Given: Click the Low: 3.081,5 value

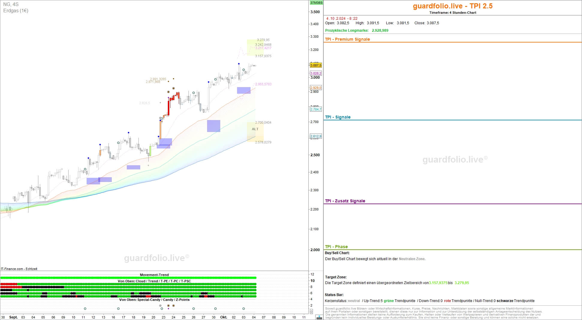Looking at the screenshot, I should pyautogui.click(x=397, y=23).
